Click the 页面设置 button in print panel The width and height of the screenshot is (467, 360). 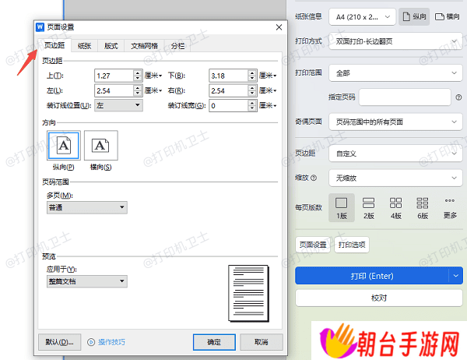click(x=313, y=245)
